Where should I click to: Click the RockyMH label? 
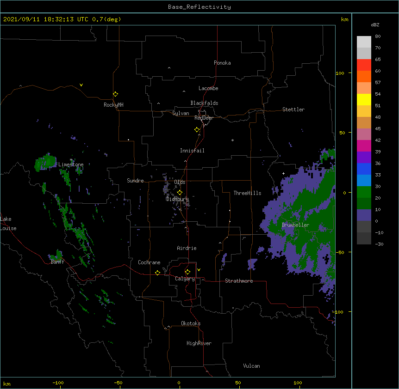tap(113, 105)
